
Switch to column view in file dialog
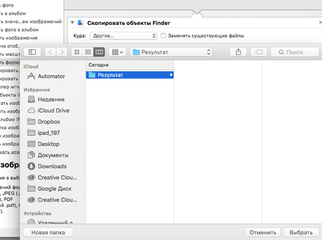[99, 52]
